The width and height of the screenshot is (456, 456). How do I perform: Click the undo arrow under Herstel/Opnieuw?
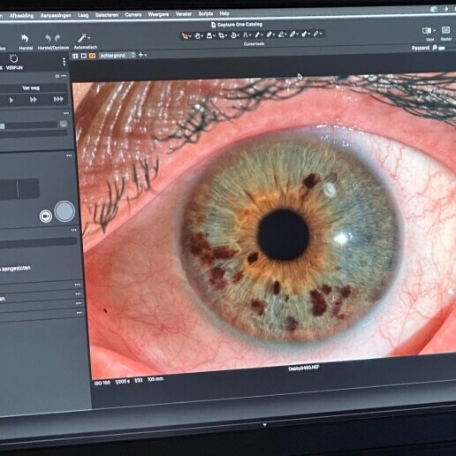coord(48,38)
